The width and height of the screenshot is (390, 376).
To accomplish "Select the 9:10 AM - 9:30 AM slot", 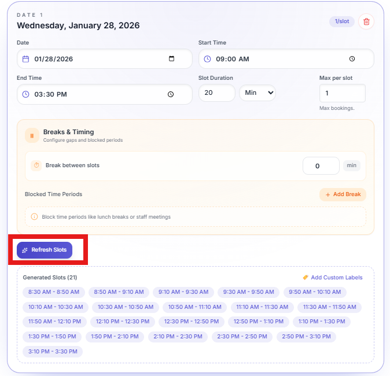I will [183, 292].
